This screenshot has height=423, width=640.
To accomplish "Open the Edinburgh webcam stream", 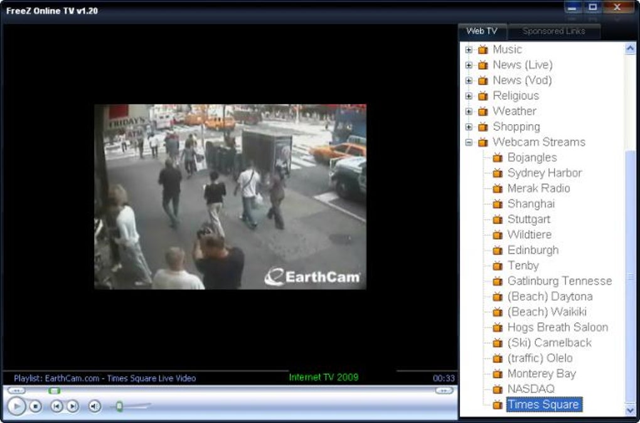I will point(533,250).
